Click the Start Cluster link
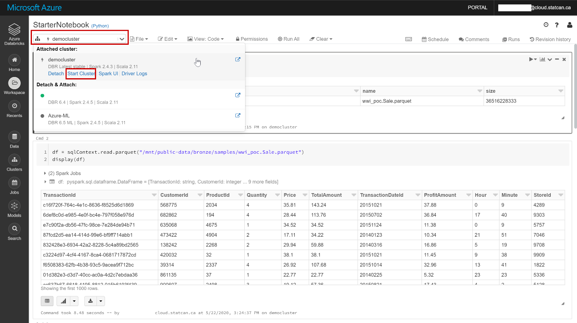 point(81,74)
